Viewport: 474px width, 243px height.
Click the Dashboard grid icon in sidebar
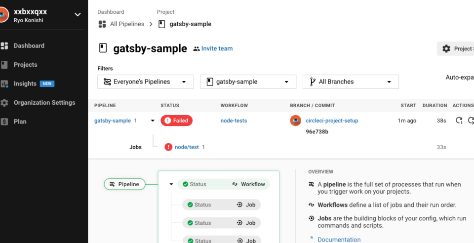4,46
